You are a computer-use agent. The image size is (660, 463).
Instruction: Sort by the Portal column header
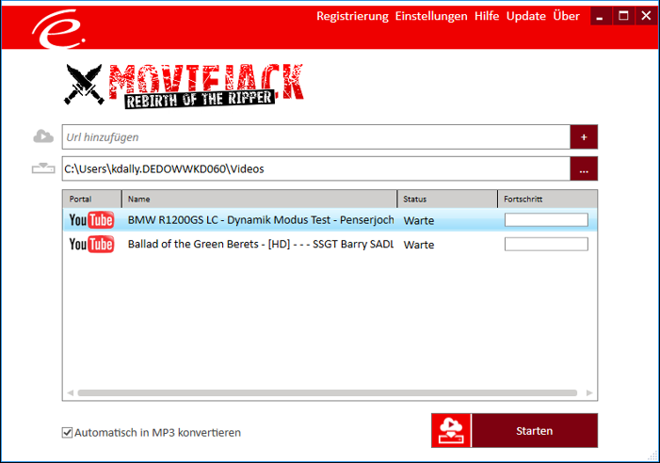(x=92, y=199)
